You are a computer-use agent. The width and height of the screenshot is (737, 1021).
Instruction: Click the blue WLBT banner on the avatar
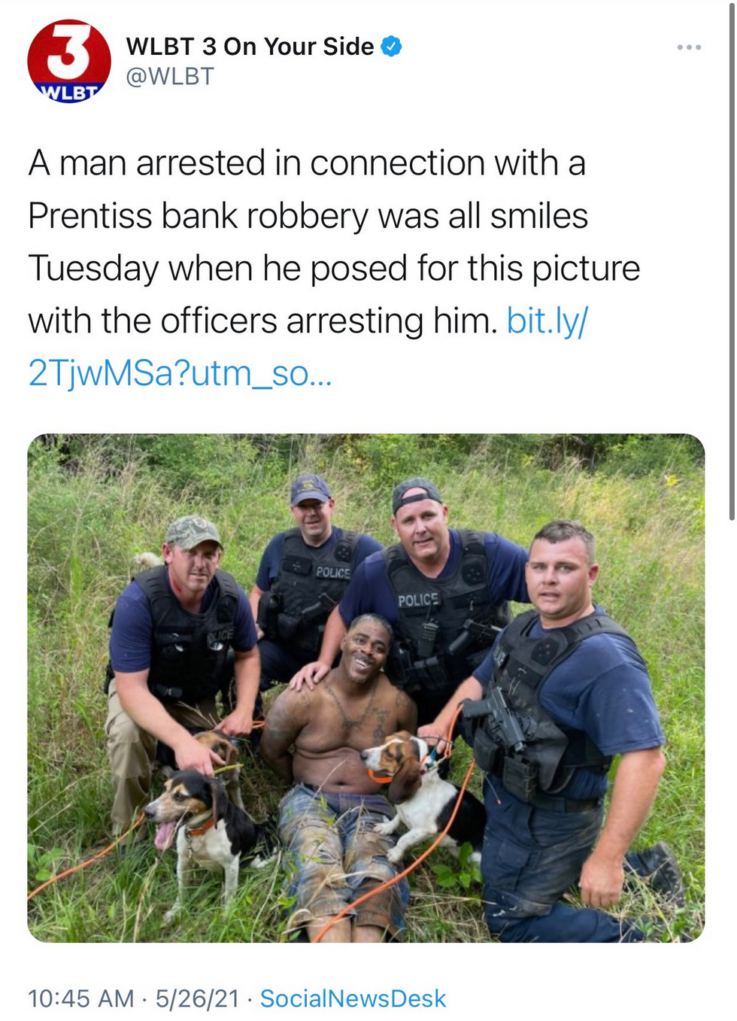[x=69, y=92]
